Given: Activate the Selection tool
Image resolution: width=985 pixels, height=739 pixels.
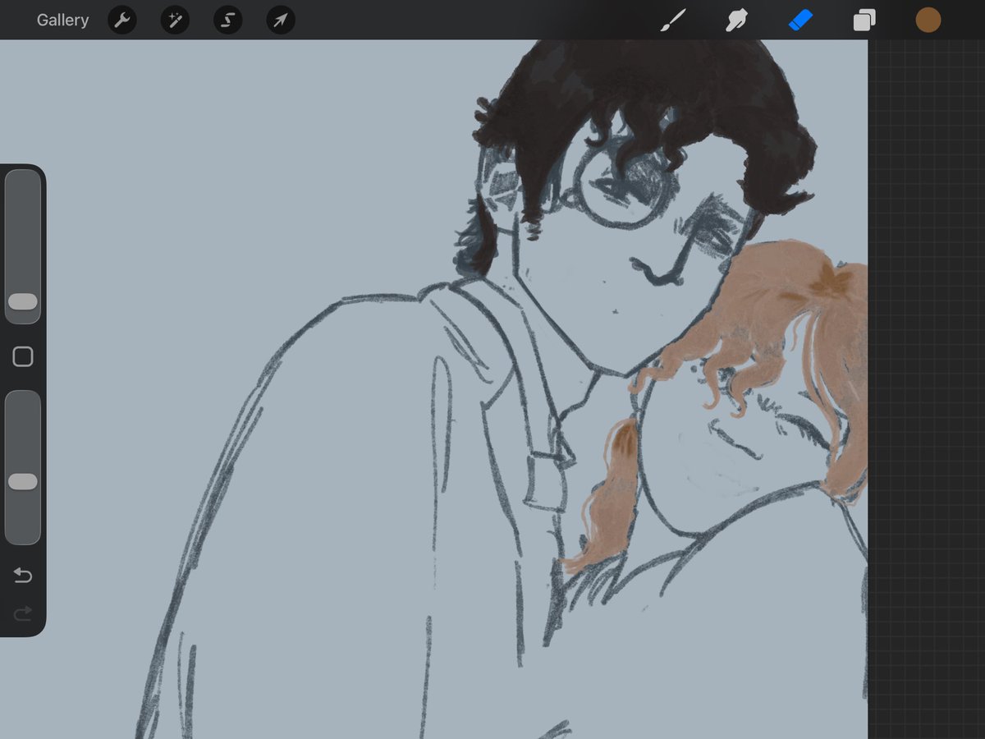Looking at the screenshot, I should click(x=227, y=20).
